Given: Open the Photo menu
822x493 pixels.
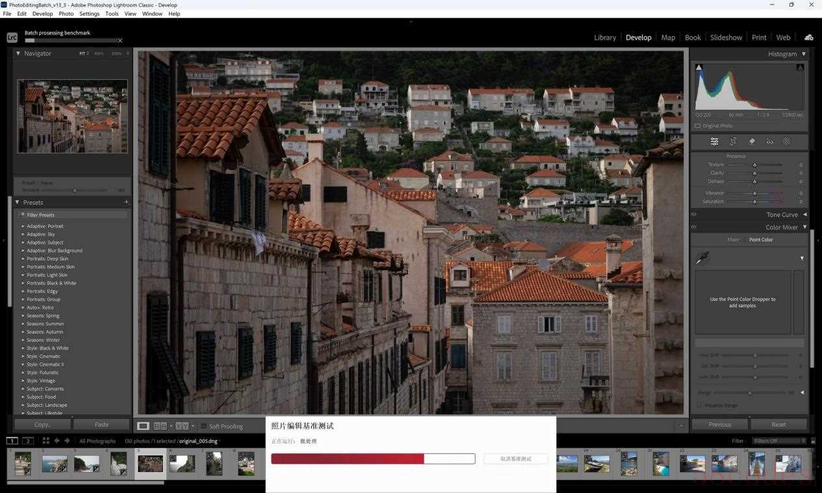Looking at the screenshot, I should click(x=66, y=14).
